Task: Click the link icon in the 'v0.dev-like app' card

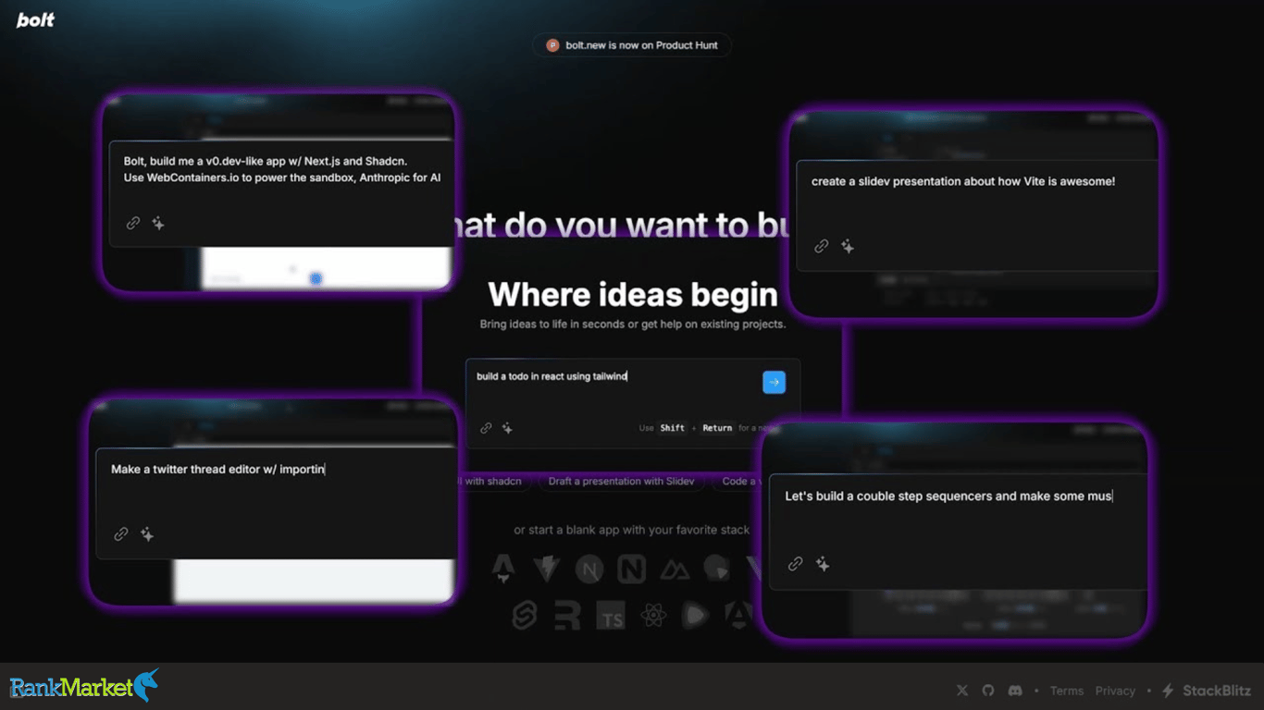Action: 133,223
